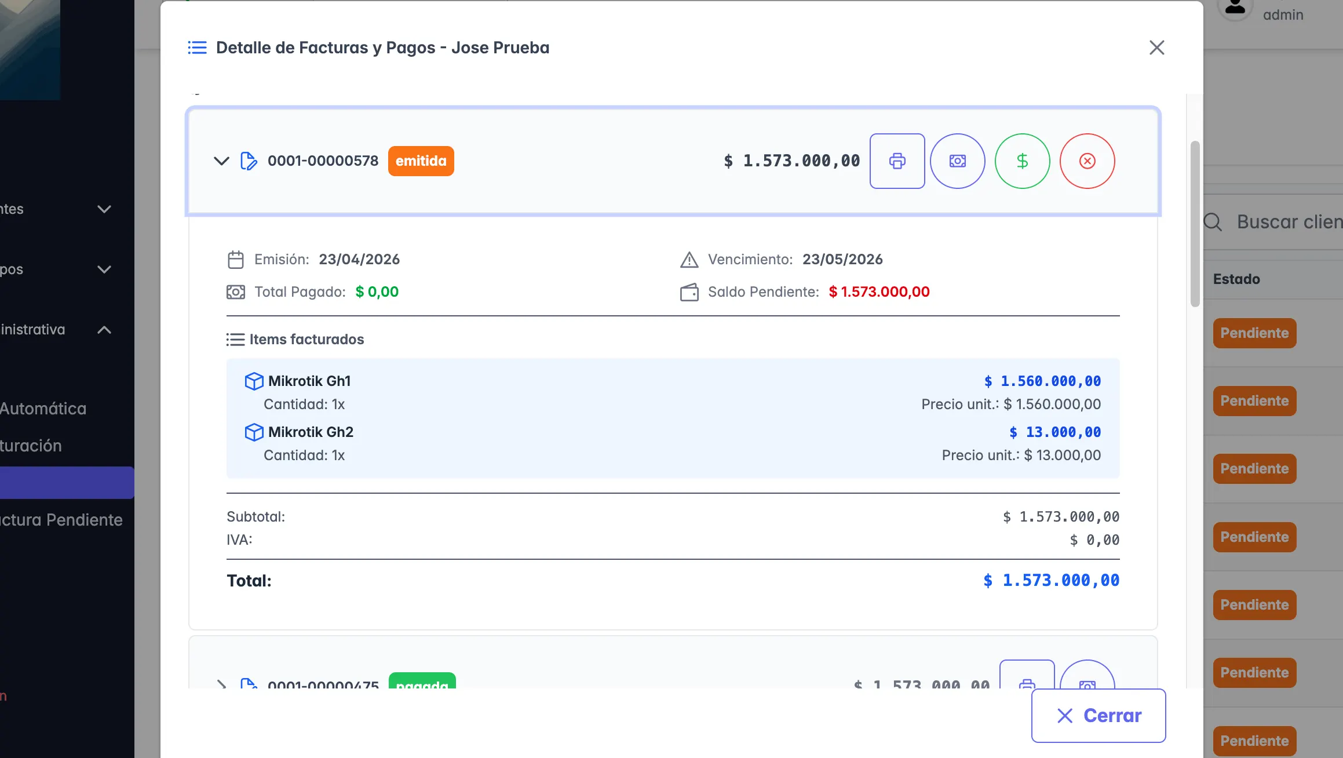
Task: Collapse invoice 0001-00000578 details
Action: [221, 161]
